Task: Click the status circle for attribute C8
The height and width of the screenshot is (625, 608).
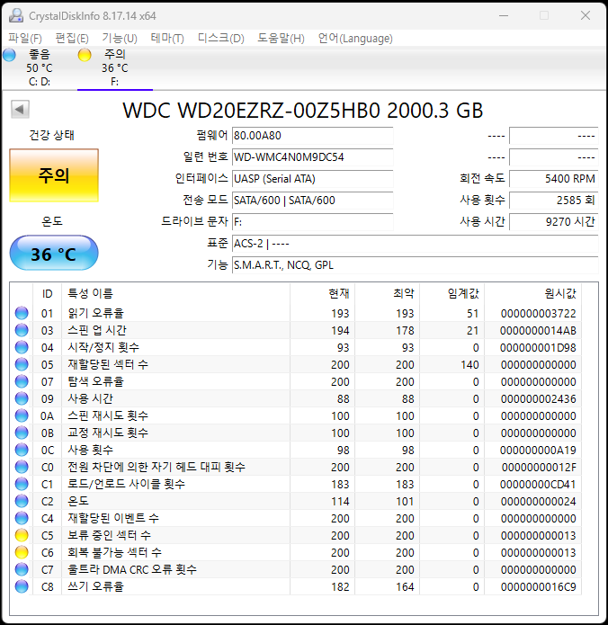Action: (x=22, y=586)
